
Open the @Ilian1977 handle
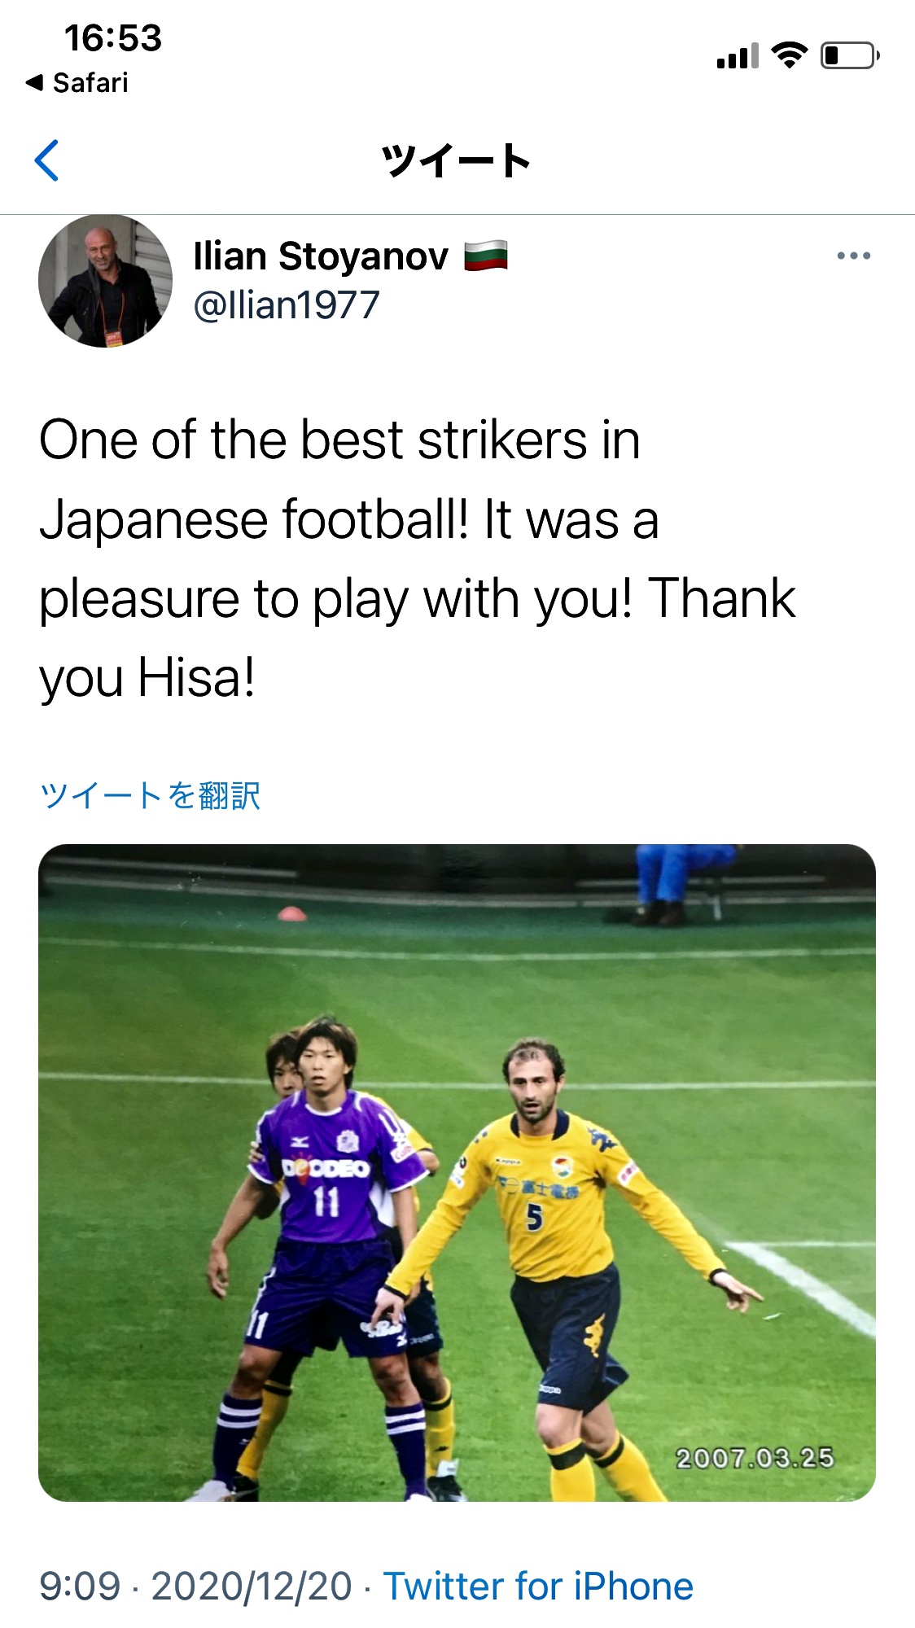(287, 306)
